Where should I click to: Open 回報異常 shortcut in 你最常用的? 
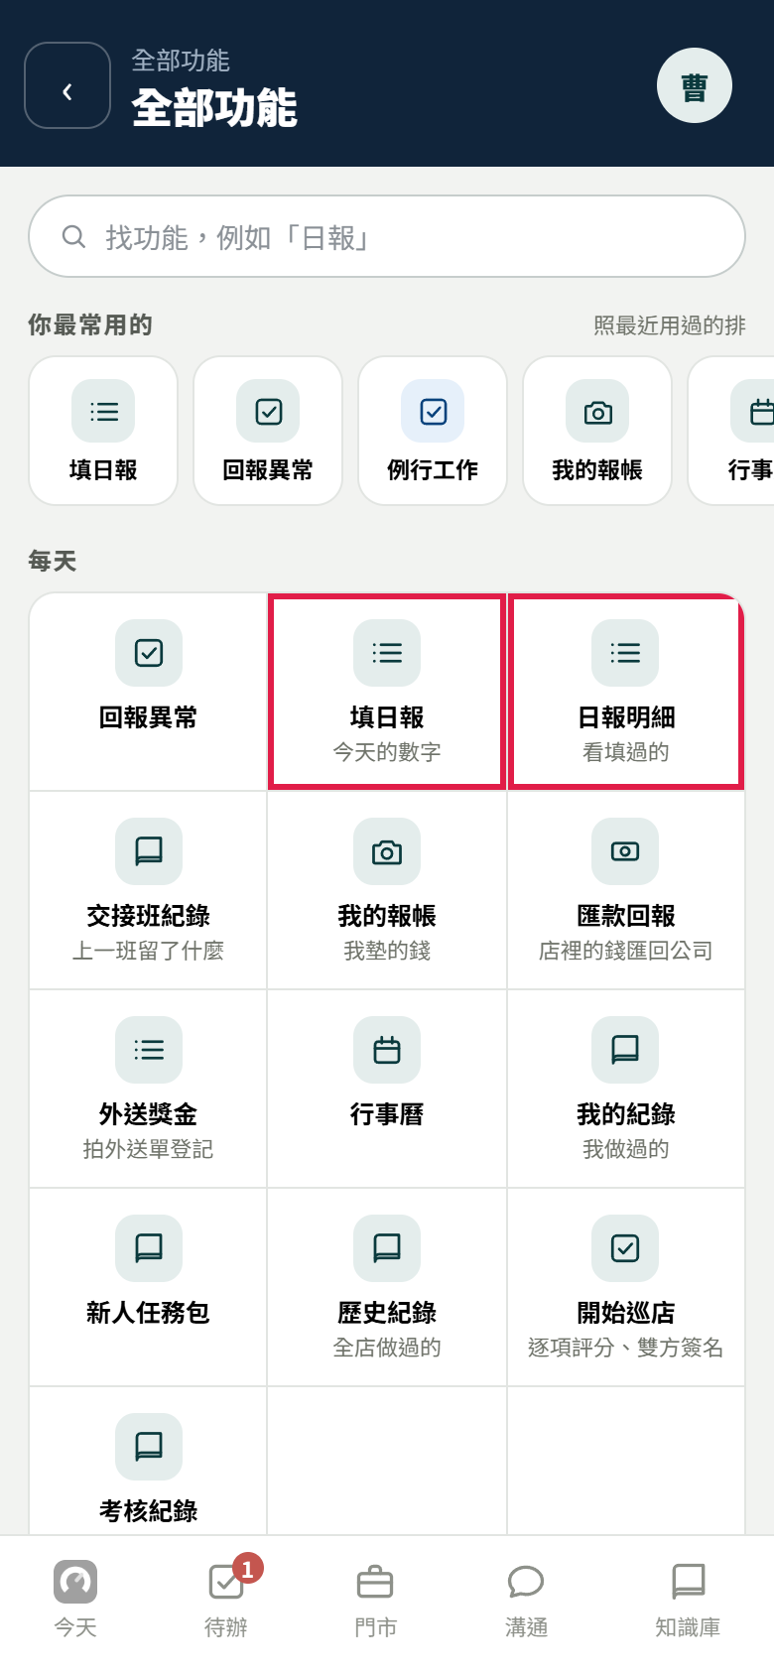(268, 431)
